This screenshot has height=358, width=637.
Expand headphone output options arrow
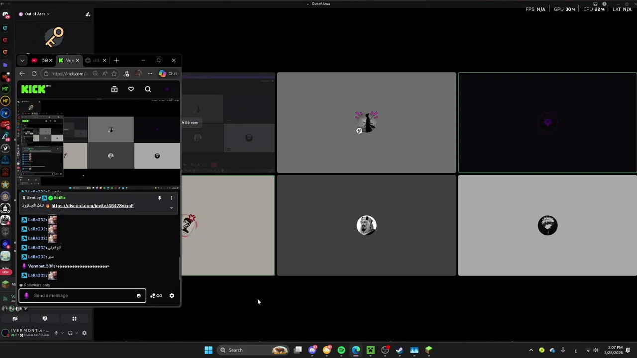click(x=76, y=333)
